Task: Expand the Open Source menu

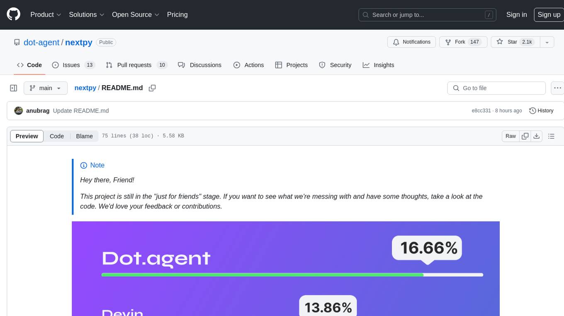Action: coord(136,14)
